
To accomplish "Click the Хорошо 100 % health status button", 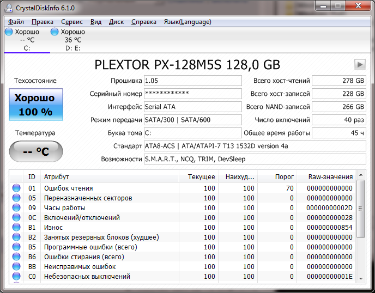I will point(36,105).
